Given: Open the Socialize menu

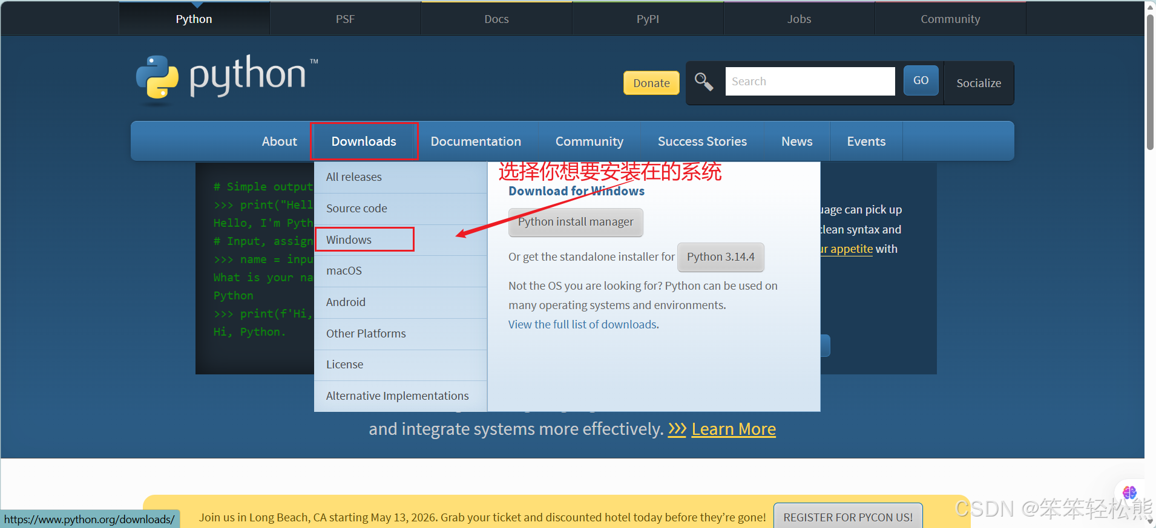Looking at the screenshot, I should pos(979,83).
